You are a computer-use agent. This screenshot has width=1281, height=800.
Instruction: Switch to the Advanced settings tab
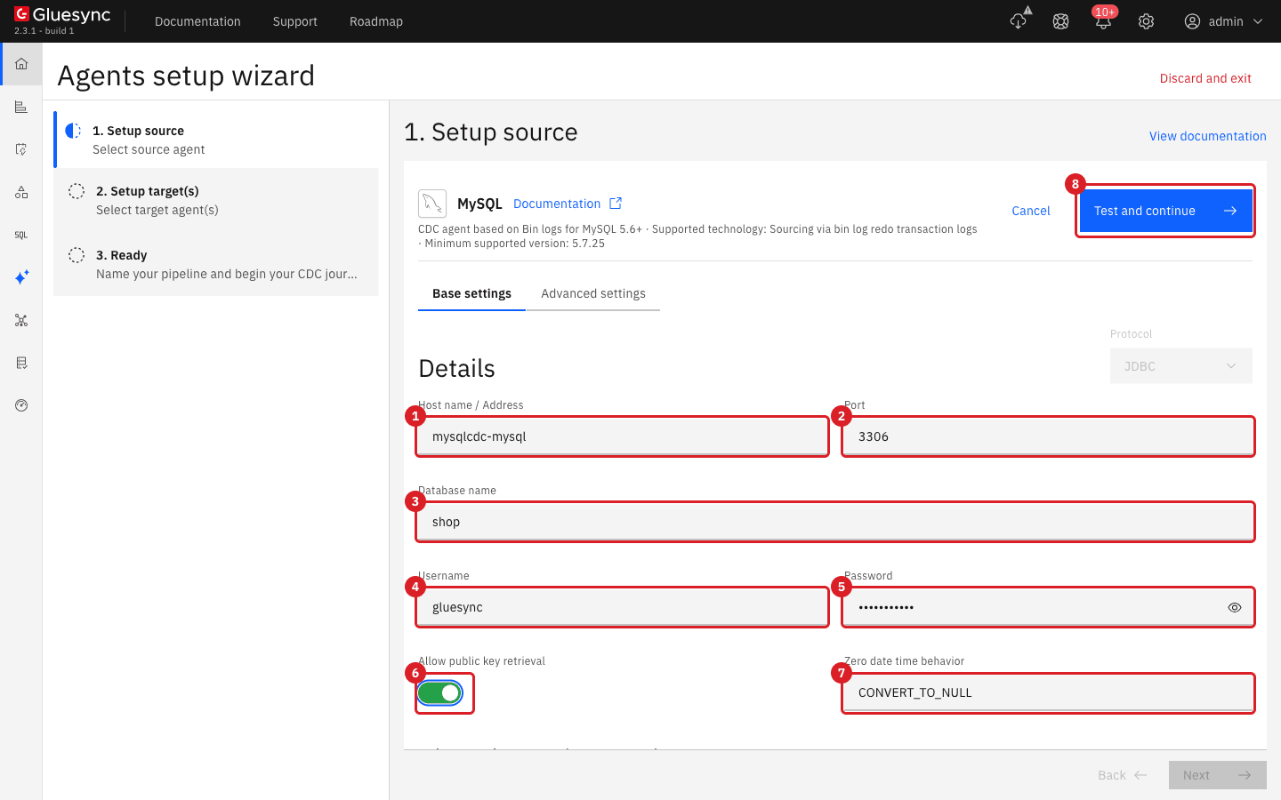coord(593,293)
